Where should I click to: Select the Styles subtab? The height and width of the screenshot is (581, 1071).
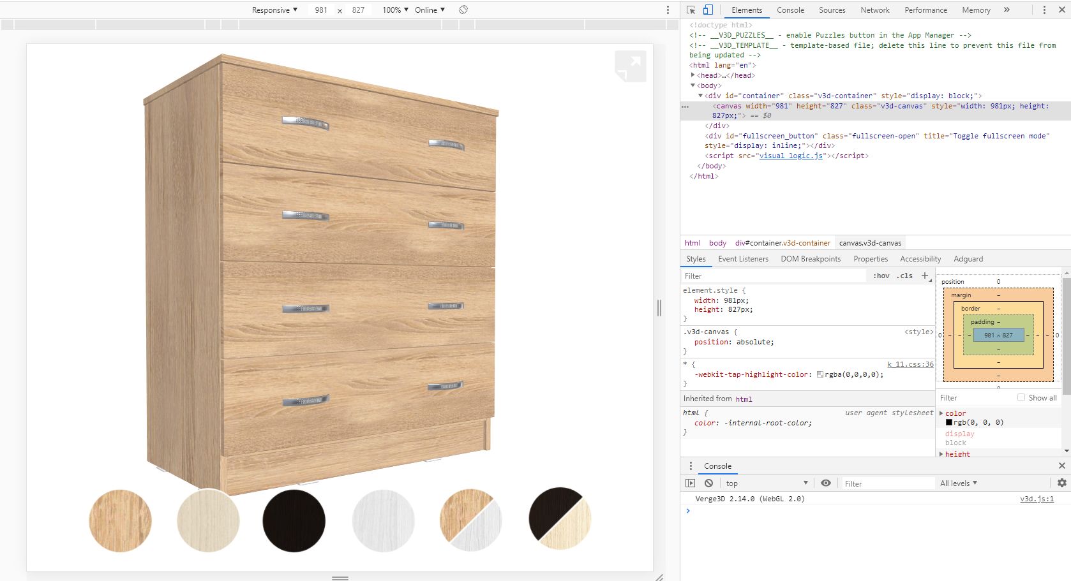696,258
